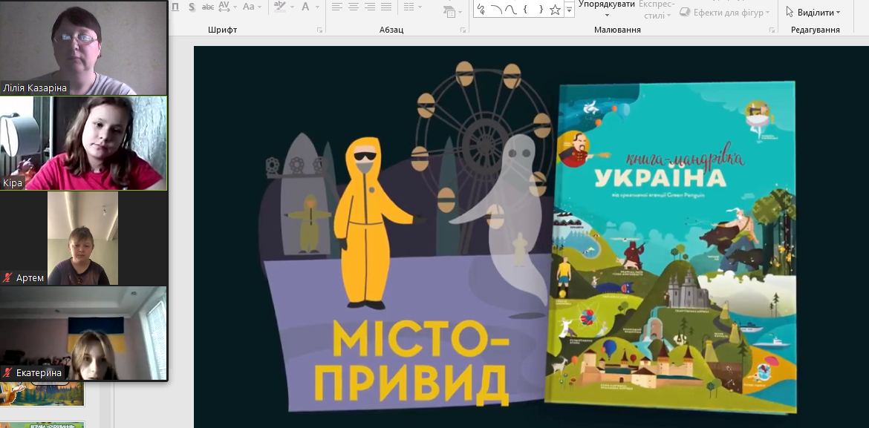Click Екатерина's muted microphone icon
Screen dimensions: 869x428
(x=7, y=372)
